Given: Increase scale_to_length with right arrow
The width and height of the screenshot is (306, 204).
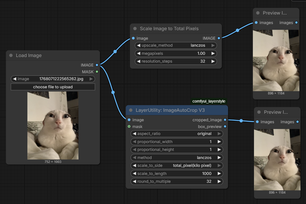Looking at the screenshot, I should 219,174.
